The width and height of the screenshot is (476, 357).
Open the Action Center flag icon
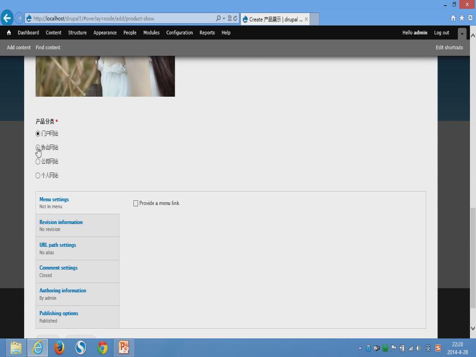tap(394, 348)
